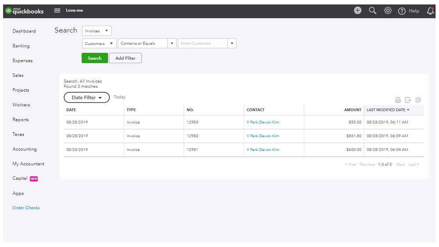Open Help from the question mark icon

pos(402,11)
